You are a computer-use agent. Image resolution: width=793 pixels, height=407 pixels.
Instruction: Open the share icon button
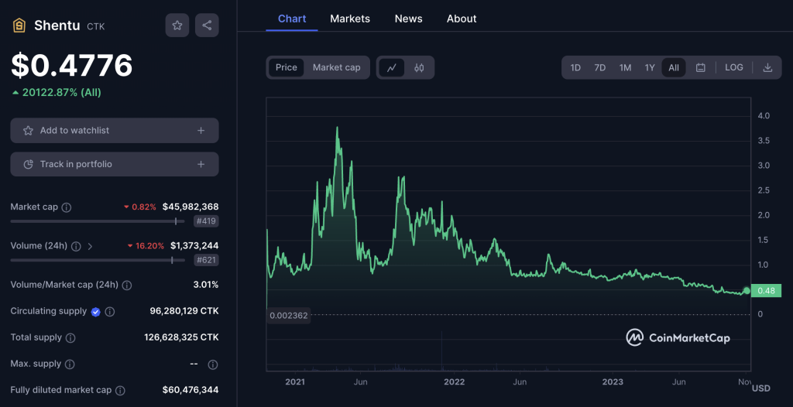click(207, 26)
